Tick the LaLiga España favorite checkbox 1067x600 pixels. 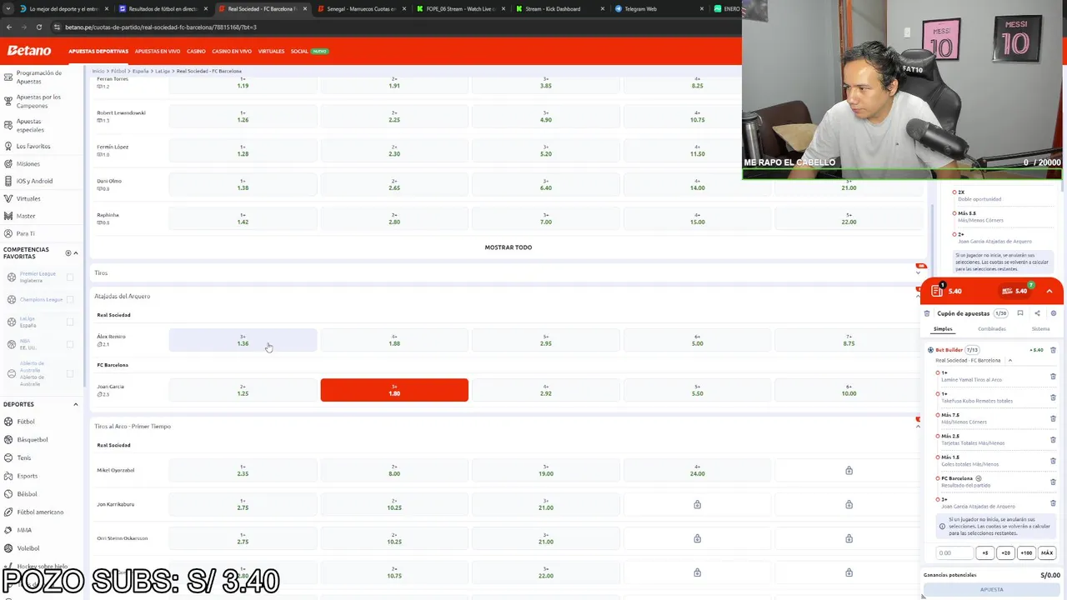(70, 322)
